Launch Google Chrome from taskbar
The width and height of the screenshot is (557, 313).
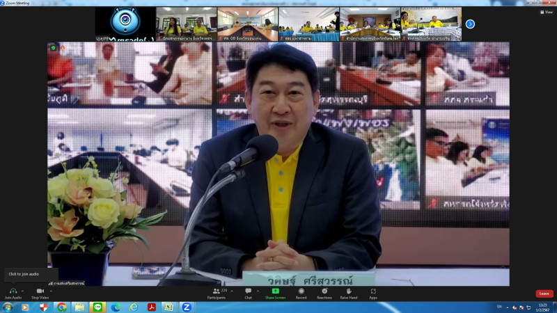coord(61,307)
